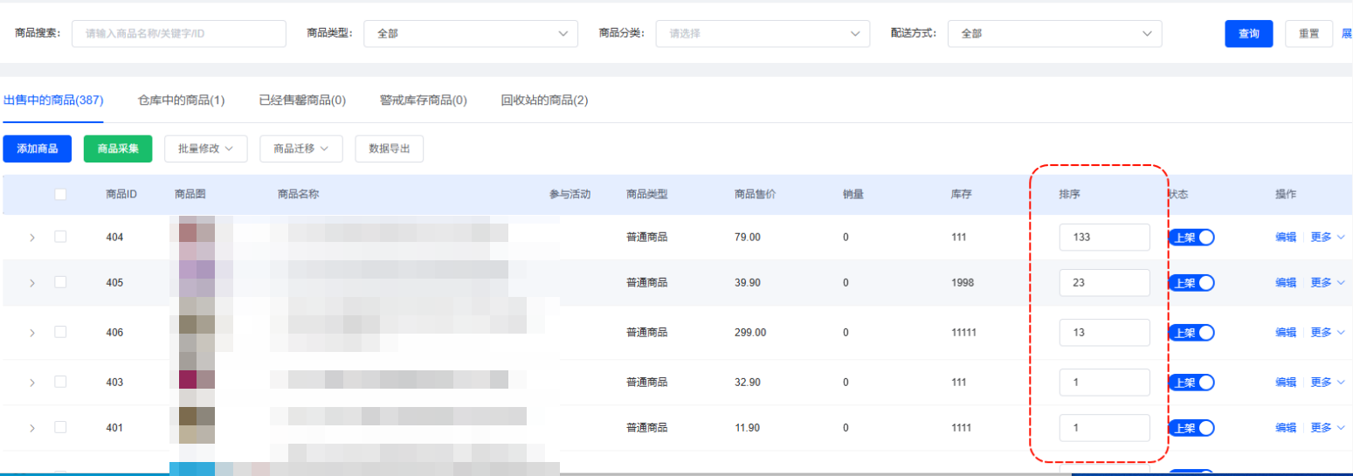Check the select-all header checkbox

60,194
